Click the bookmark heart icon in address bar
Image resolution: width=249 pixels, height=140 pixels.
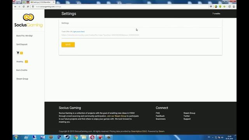pyautogui.click(x=211, y=7)
